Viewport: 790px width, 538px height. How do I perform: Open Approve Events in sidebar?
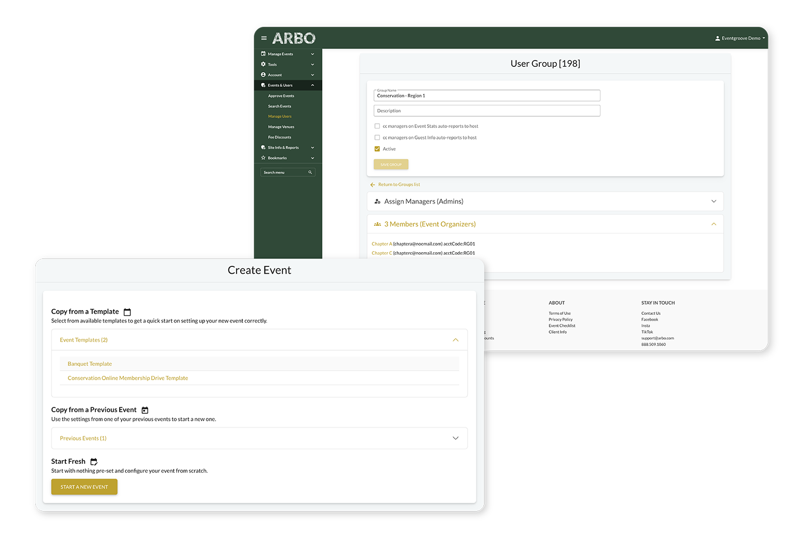[281, 96]
